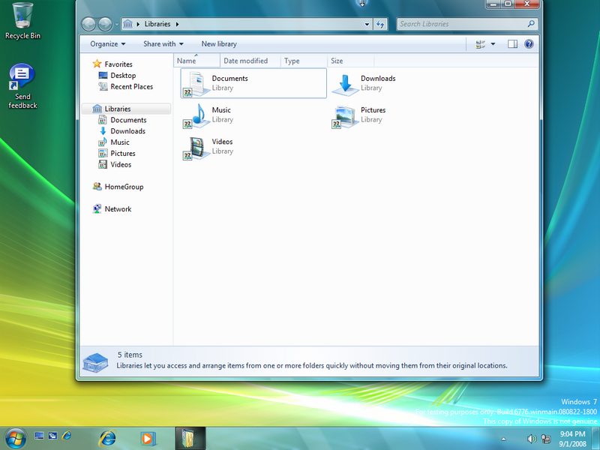Select Network in navigation pane
This screenshot has width=600, height=450.
118,209
